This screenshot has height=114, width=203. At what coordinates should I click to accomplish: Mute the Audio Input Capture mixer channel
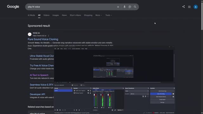(x=109, y=108)
